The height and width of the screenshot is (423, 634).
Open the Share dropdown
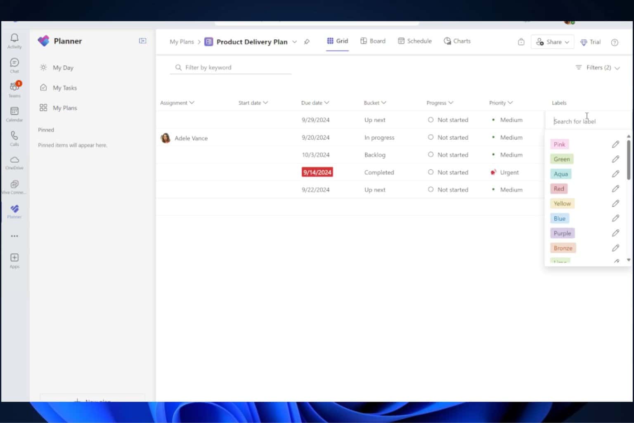[552, 42]
